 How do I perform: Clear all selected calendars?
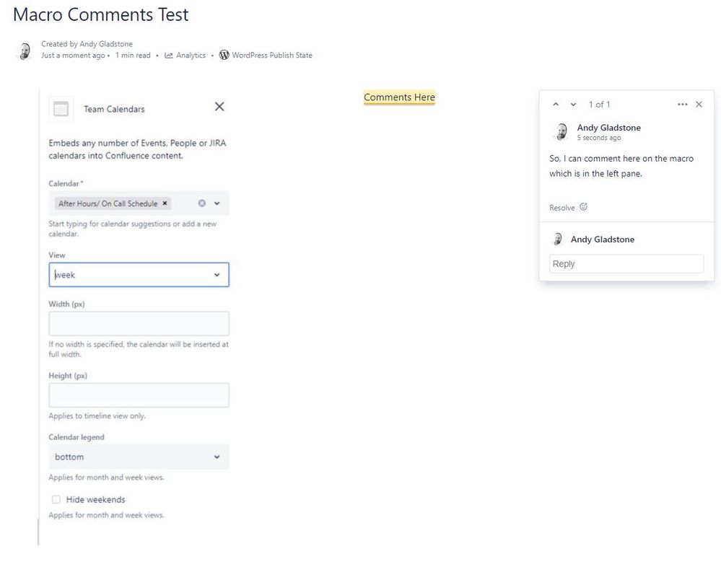click(201, 203)
